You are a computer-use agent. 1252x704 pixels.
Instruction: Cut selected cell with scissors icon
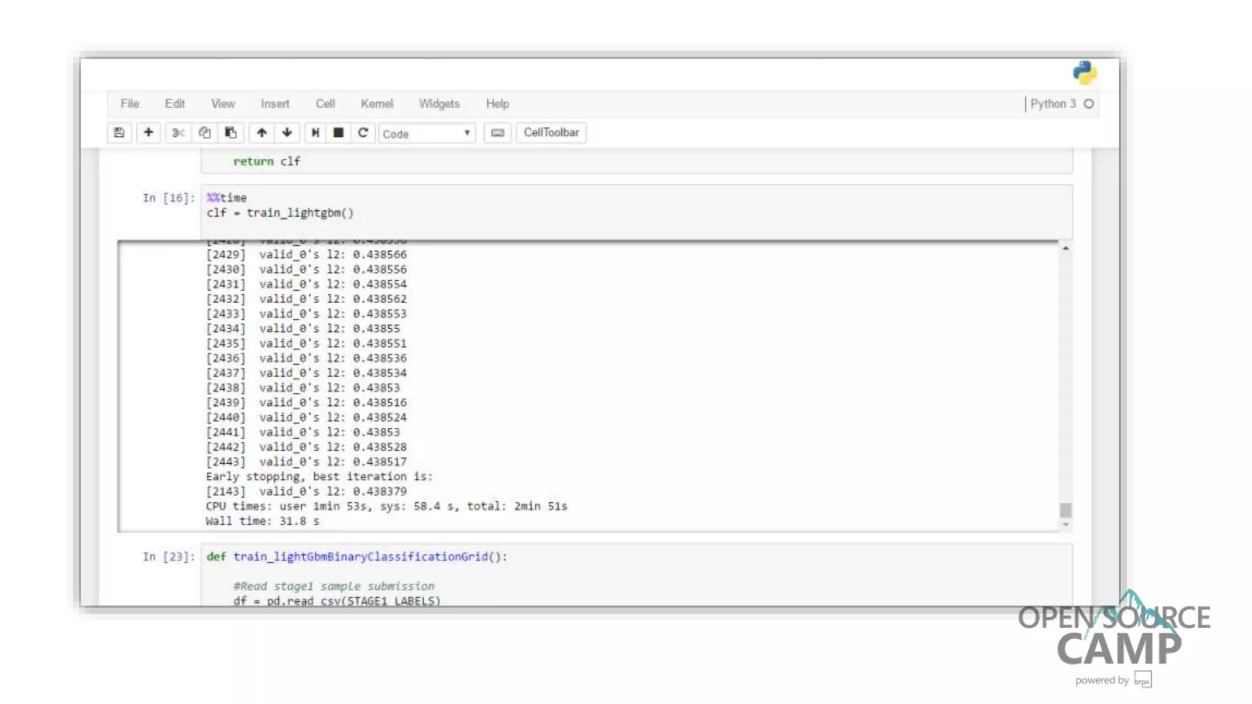178,133
